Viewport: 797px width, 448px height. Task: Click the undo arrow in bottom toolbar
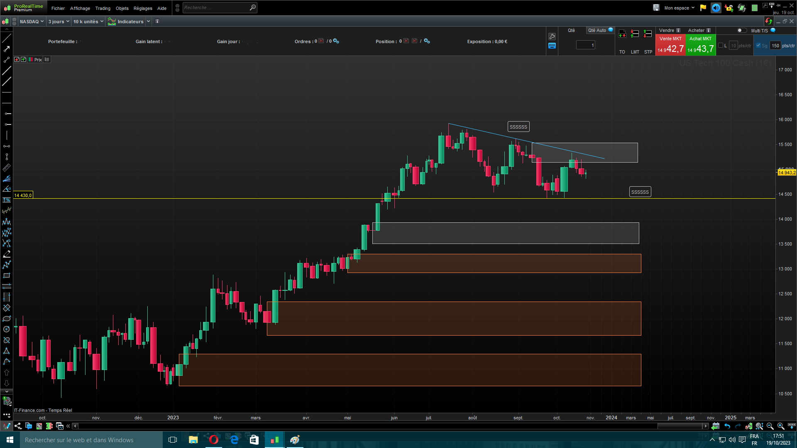[x=727, y=426]
